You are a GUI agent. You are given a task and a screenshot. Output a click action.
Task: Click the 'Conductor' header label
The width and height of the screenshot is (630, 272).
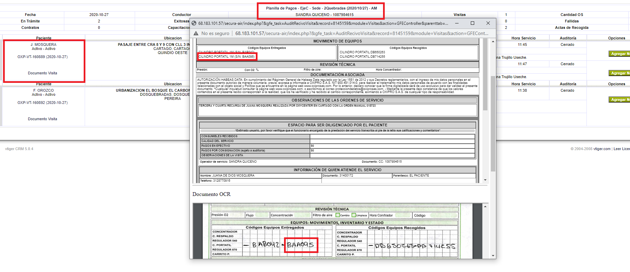point(182,15)
